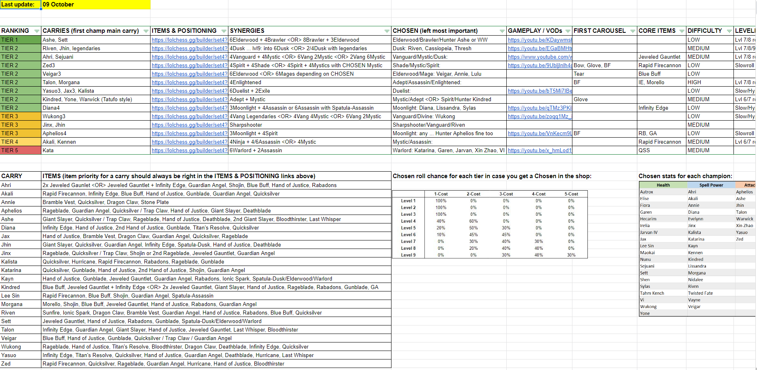Open the YouTube VOD for Ashe, Sett
Viewport: 757px width, 370px height.
tap(540, 40)
